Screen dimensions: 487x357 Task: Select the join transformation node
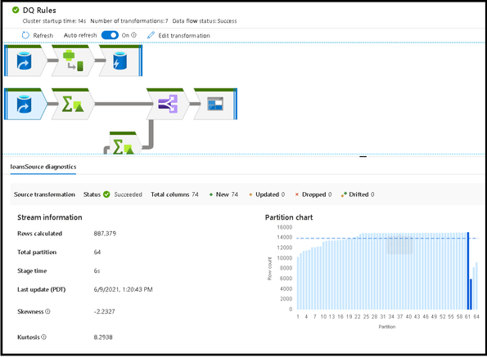tap(168, 104)
